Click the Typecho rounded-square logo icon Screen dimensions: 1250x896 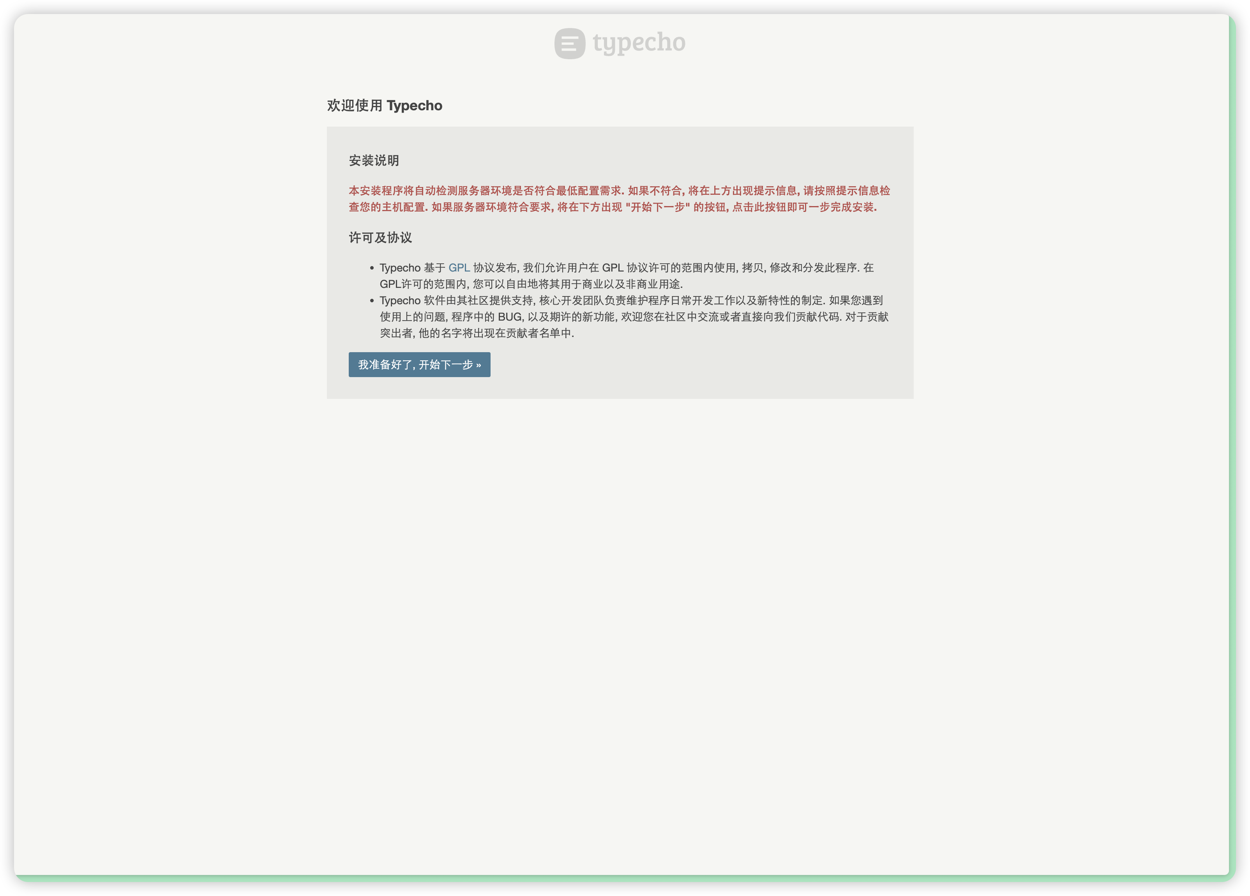[x=569, y=44]
